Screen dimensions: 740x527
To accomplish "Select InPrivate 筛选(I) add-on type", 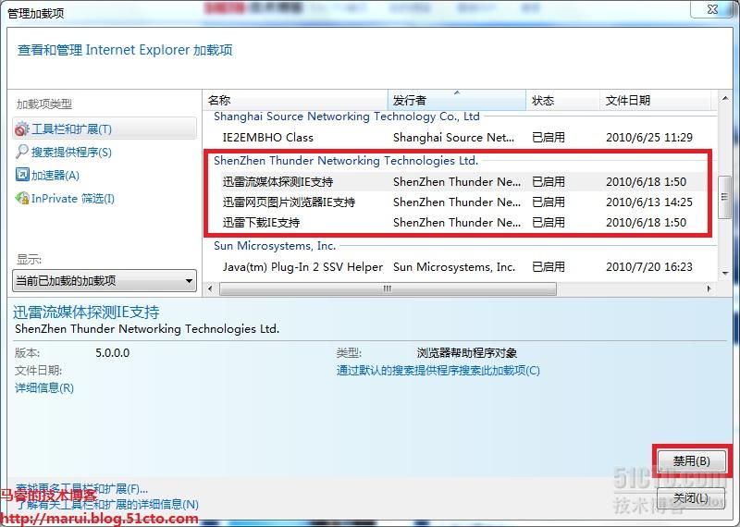I will 73,198.
